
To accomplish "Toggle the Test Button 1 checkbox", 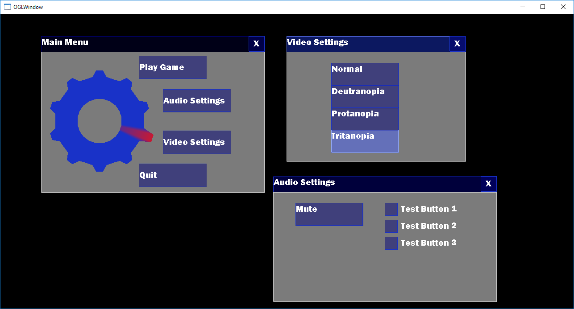I will pos(391,210).
